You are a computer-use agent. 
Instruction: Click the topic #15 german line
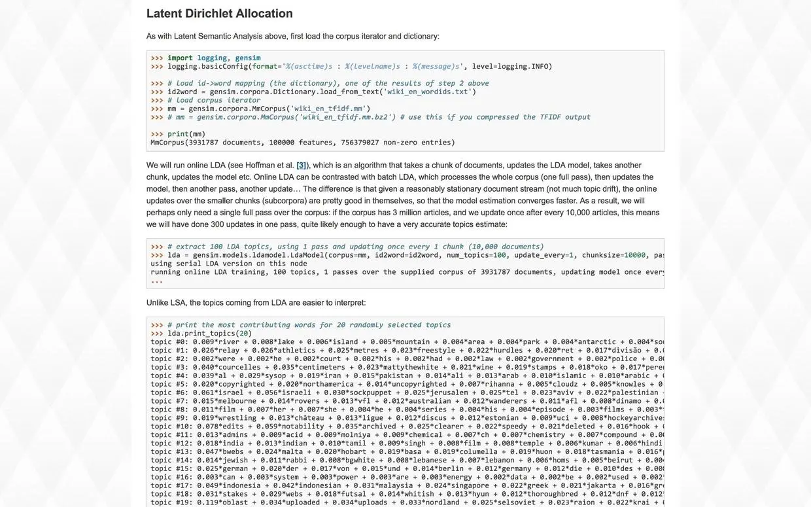407,470
